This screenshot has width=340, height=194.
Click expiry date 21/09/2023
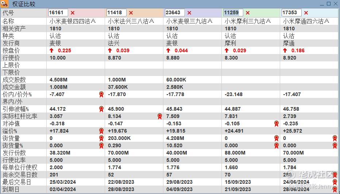point(237,189)
